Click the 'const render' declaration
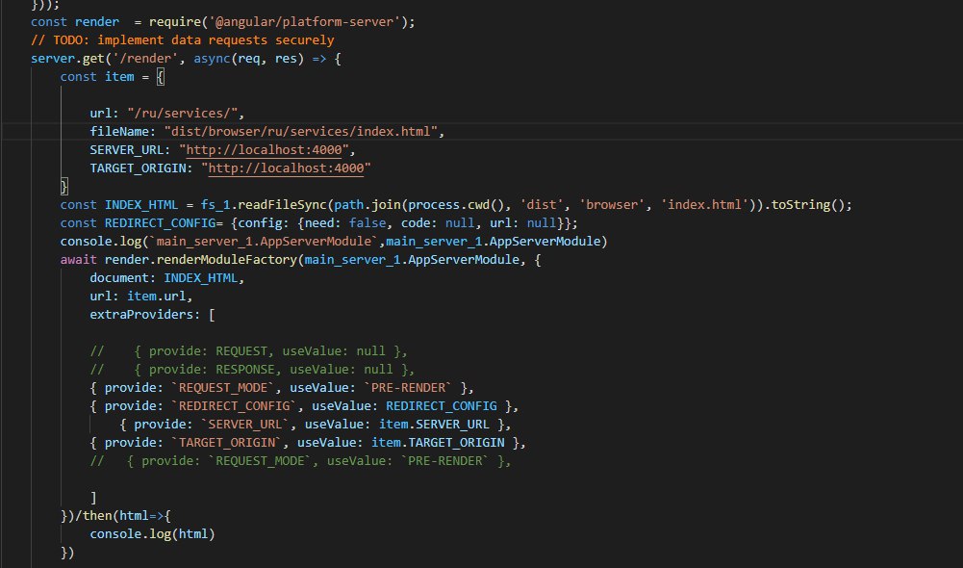This screenshot has height=568, width=963. 75,21
